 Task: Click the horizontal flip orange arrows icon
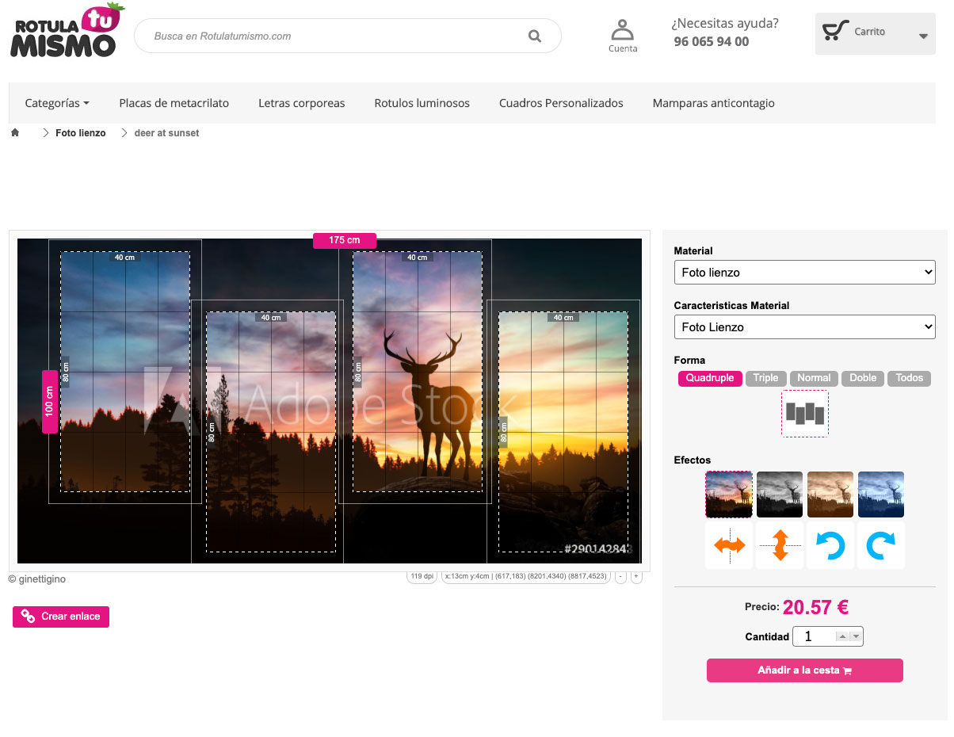pos(729,545)
